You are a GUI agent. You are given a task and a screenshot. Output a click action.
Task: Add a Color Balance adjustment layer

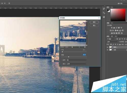[x=113, y=30]
